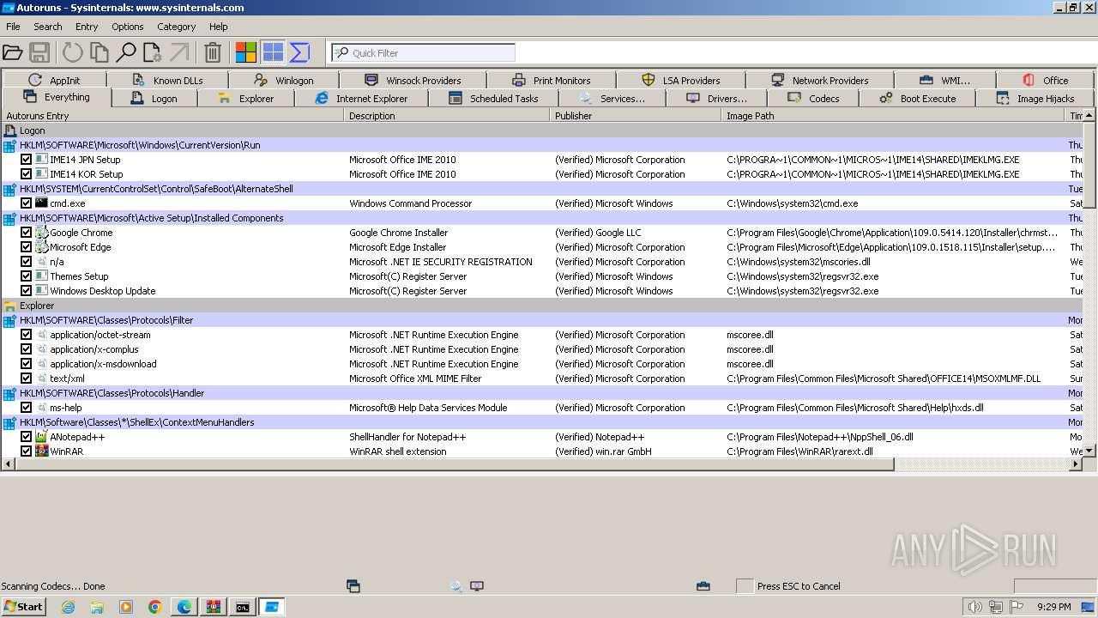The height and width of the screenshot is (618, 1098).
Task: Open Google Chrome from the taskbar
Action: 155,607
